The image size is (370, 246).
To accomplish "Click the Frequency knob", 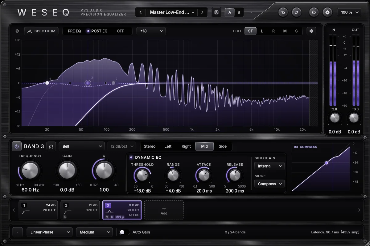I will click(x=30, y=171).
